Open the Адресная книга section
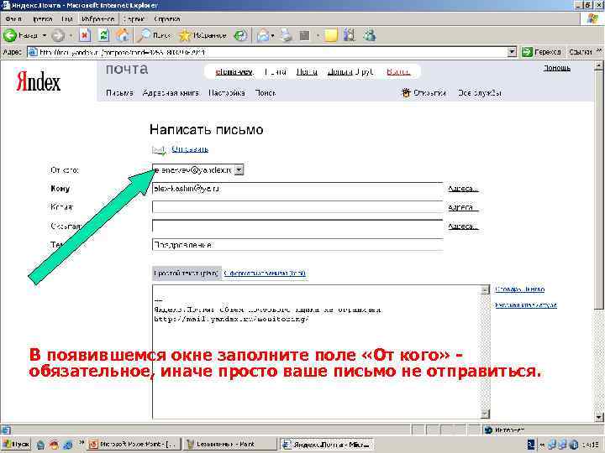The image size is (605, 453). coord(171,93)
